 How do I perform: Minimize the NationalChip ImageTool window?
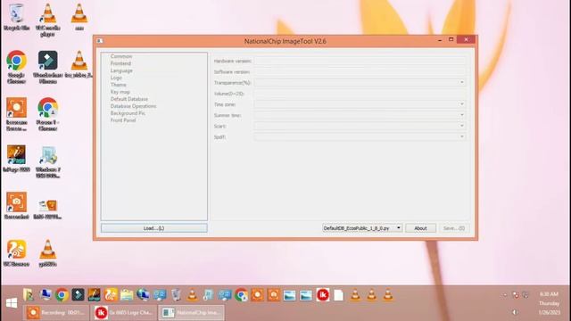pos(440,39)
